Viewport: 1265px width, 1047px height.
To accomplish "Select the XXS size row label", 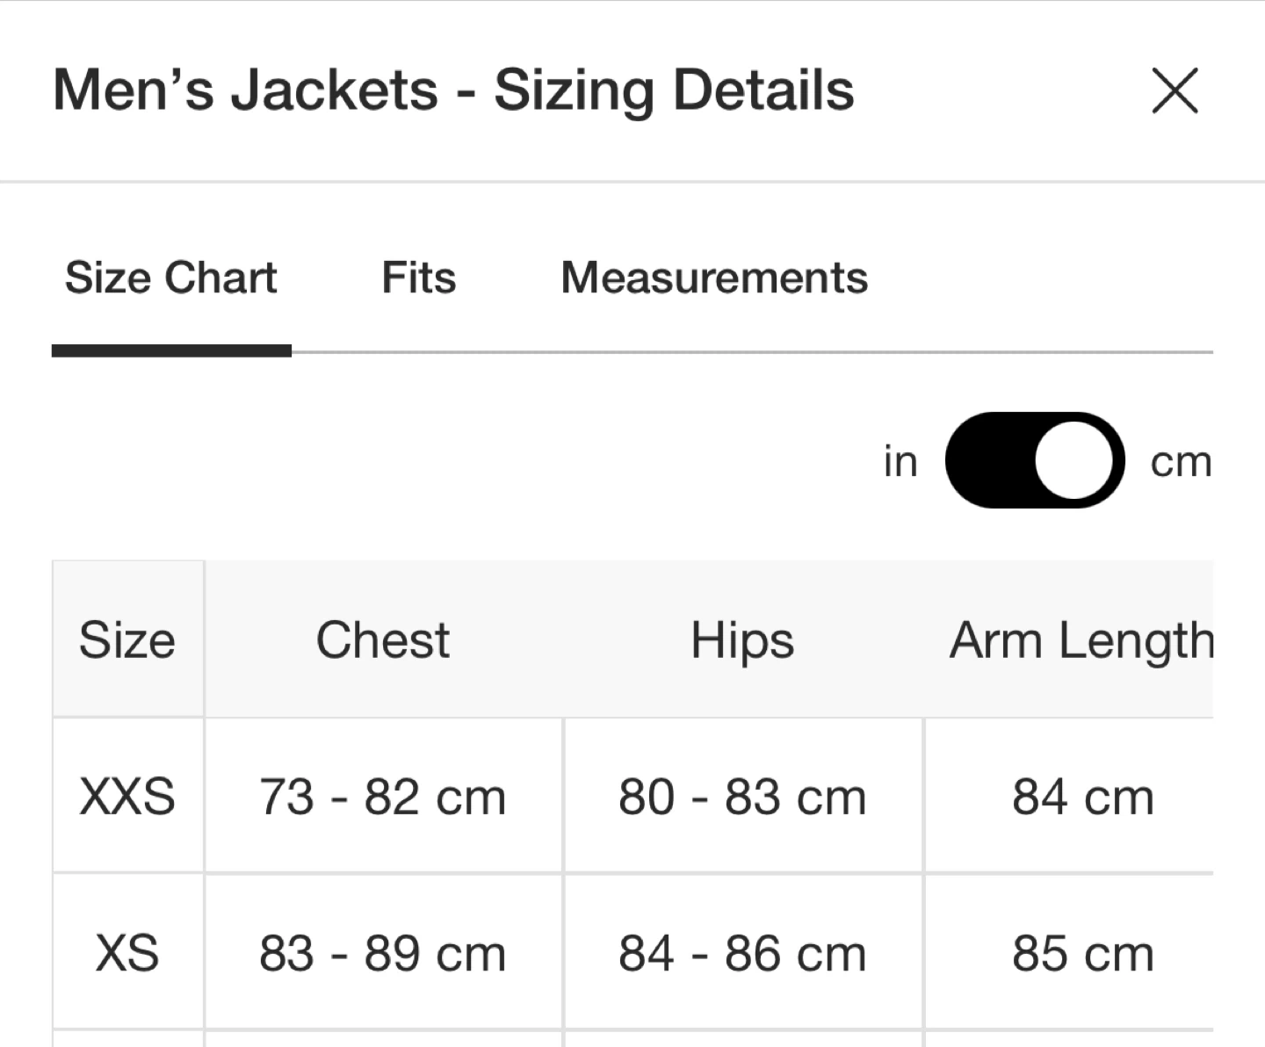I will point(127,797).
